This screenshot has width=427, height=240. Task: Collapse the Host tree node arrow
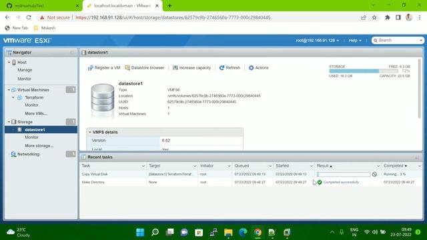click(9, 62)
